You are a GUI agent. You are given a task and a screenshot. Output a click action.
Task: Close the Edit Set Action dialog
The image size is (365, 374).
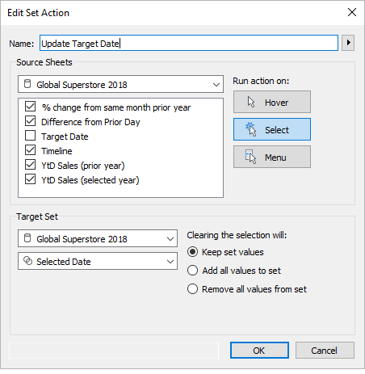[x=352, y=12]
